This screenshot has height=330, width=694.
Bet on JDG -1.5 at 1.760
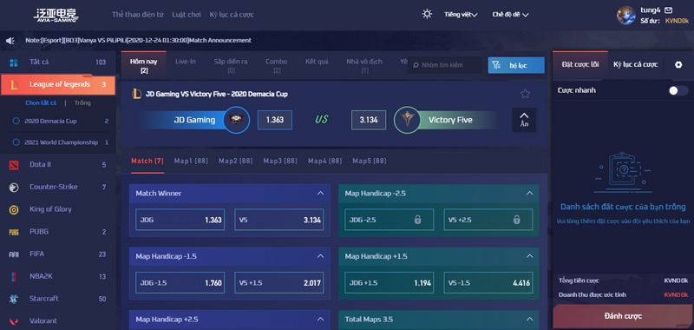[180, 282]
